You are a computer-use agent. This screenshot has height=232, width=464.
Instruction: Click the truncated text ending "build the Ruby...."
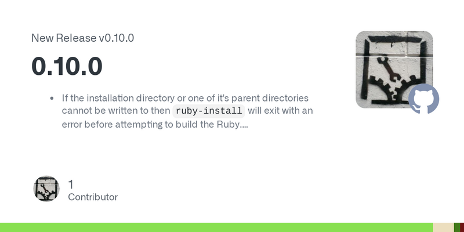click(155, 124)
